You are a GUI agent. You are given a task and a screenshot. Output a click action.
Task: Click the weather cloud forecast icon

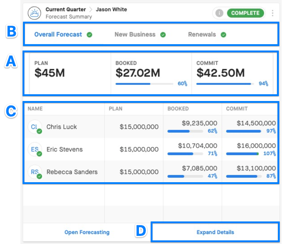click(34, 13)
